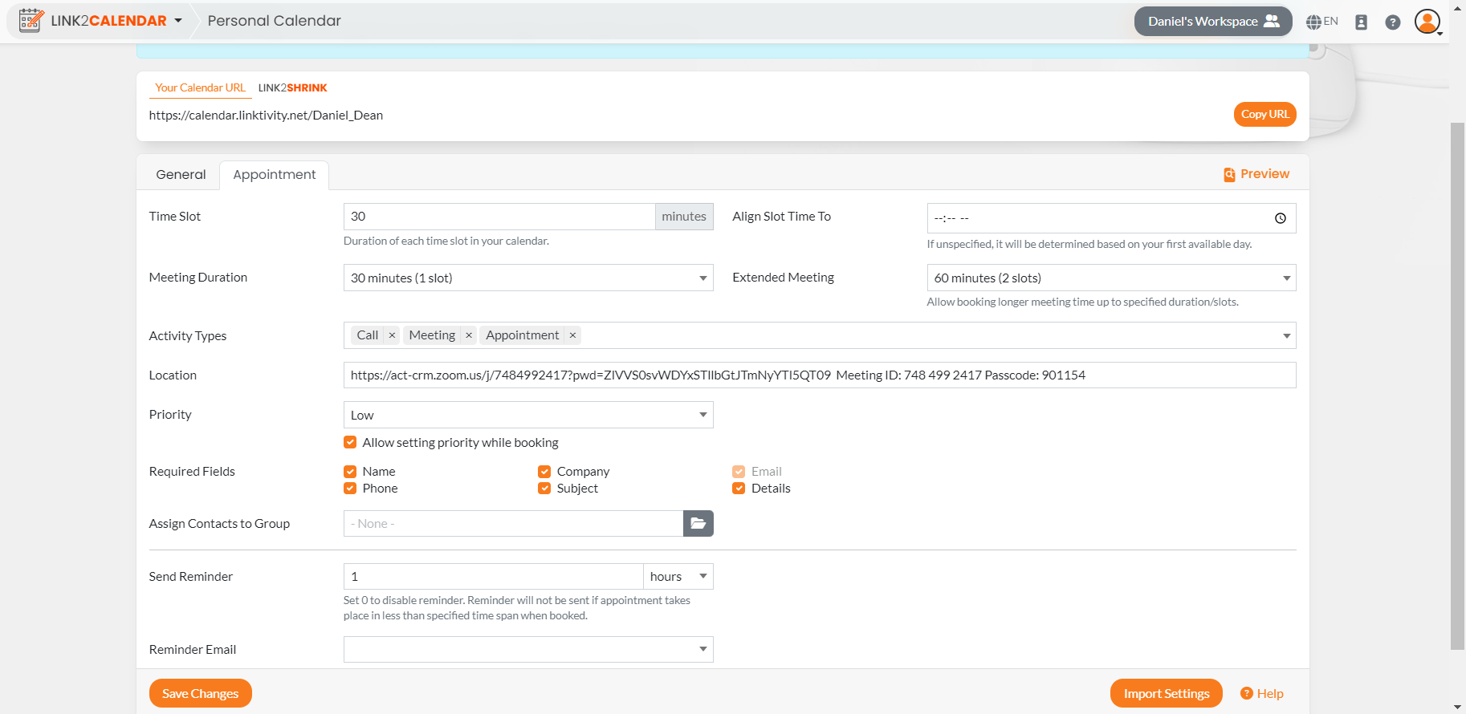The width and height of the screenshot is (1466, 714).
Task: Remove the Meeting activity type tag
Action: pos(469,335)
